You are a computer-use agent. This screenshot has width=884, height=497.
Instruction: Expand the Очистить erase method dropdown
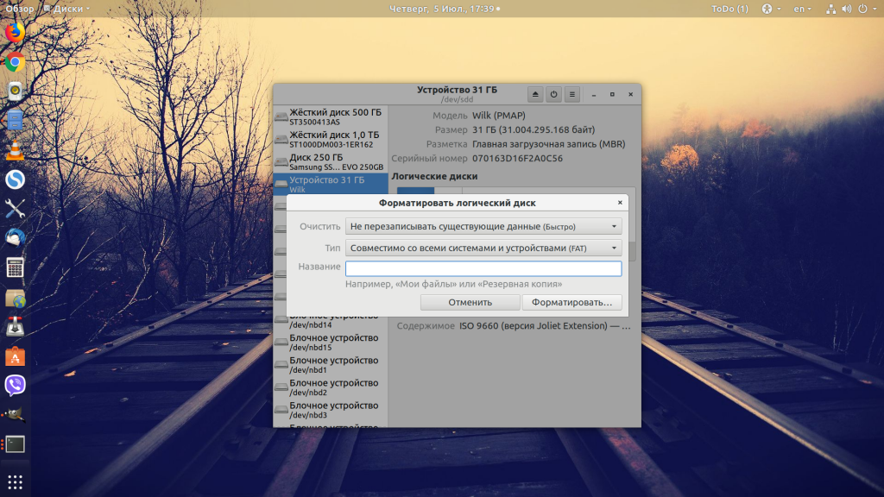(483, 227)
